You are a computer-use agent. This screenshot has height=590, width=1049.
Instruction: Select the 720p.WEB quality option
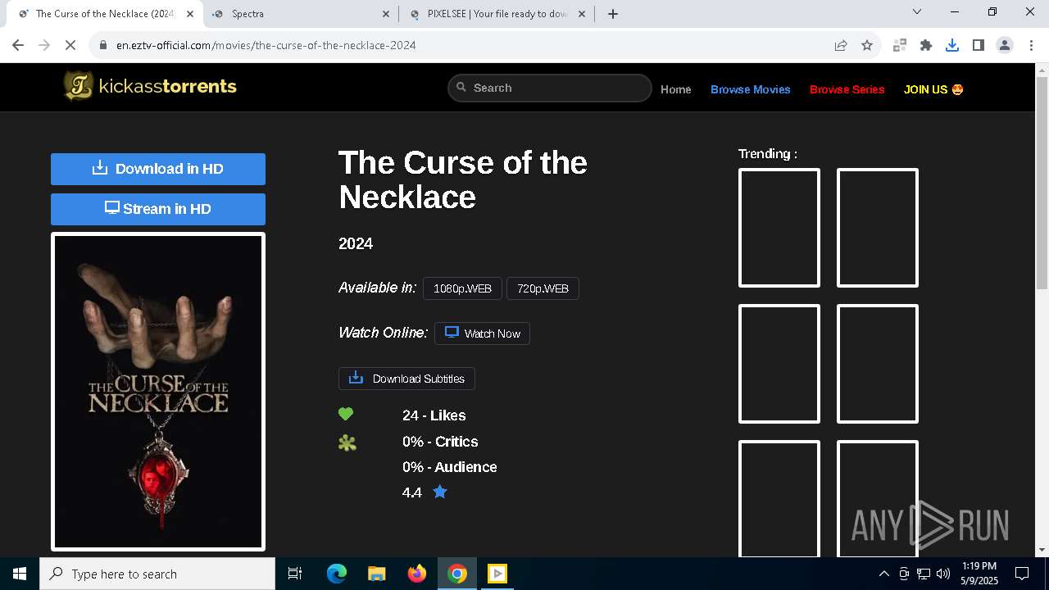pos(543,288)
